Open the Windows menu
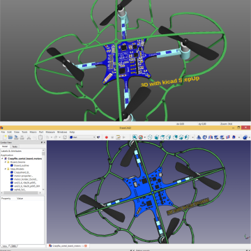Image resolution: width=251 pixels, height=251 pixels. point(62,132)
